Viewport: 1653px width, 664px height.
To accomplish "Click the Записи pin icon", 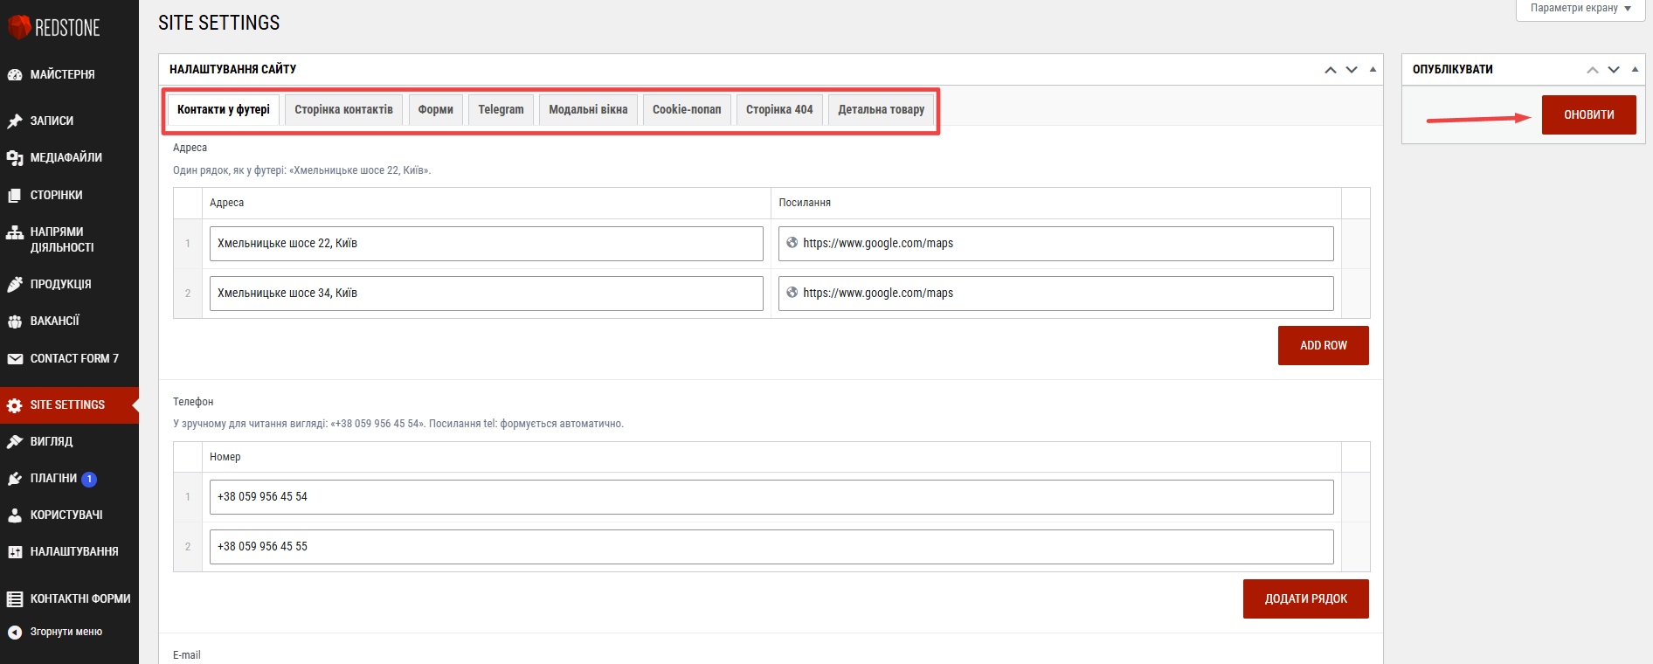I will pos(15,121).
